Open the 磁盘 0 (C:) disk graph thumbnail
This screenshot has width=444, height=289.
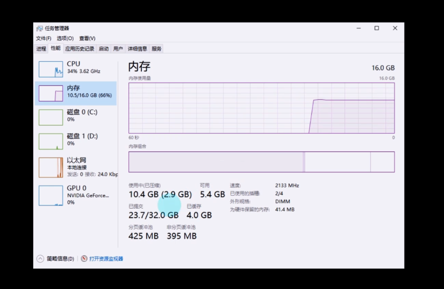tap(51, 117)
